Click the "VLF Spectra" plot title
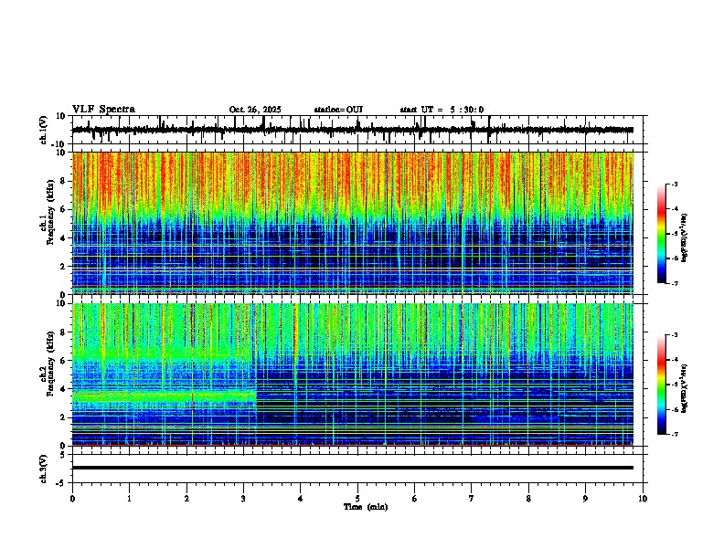Image resolution: width=724 pixels, height=559 pixels. 103,110
